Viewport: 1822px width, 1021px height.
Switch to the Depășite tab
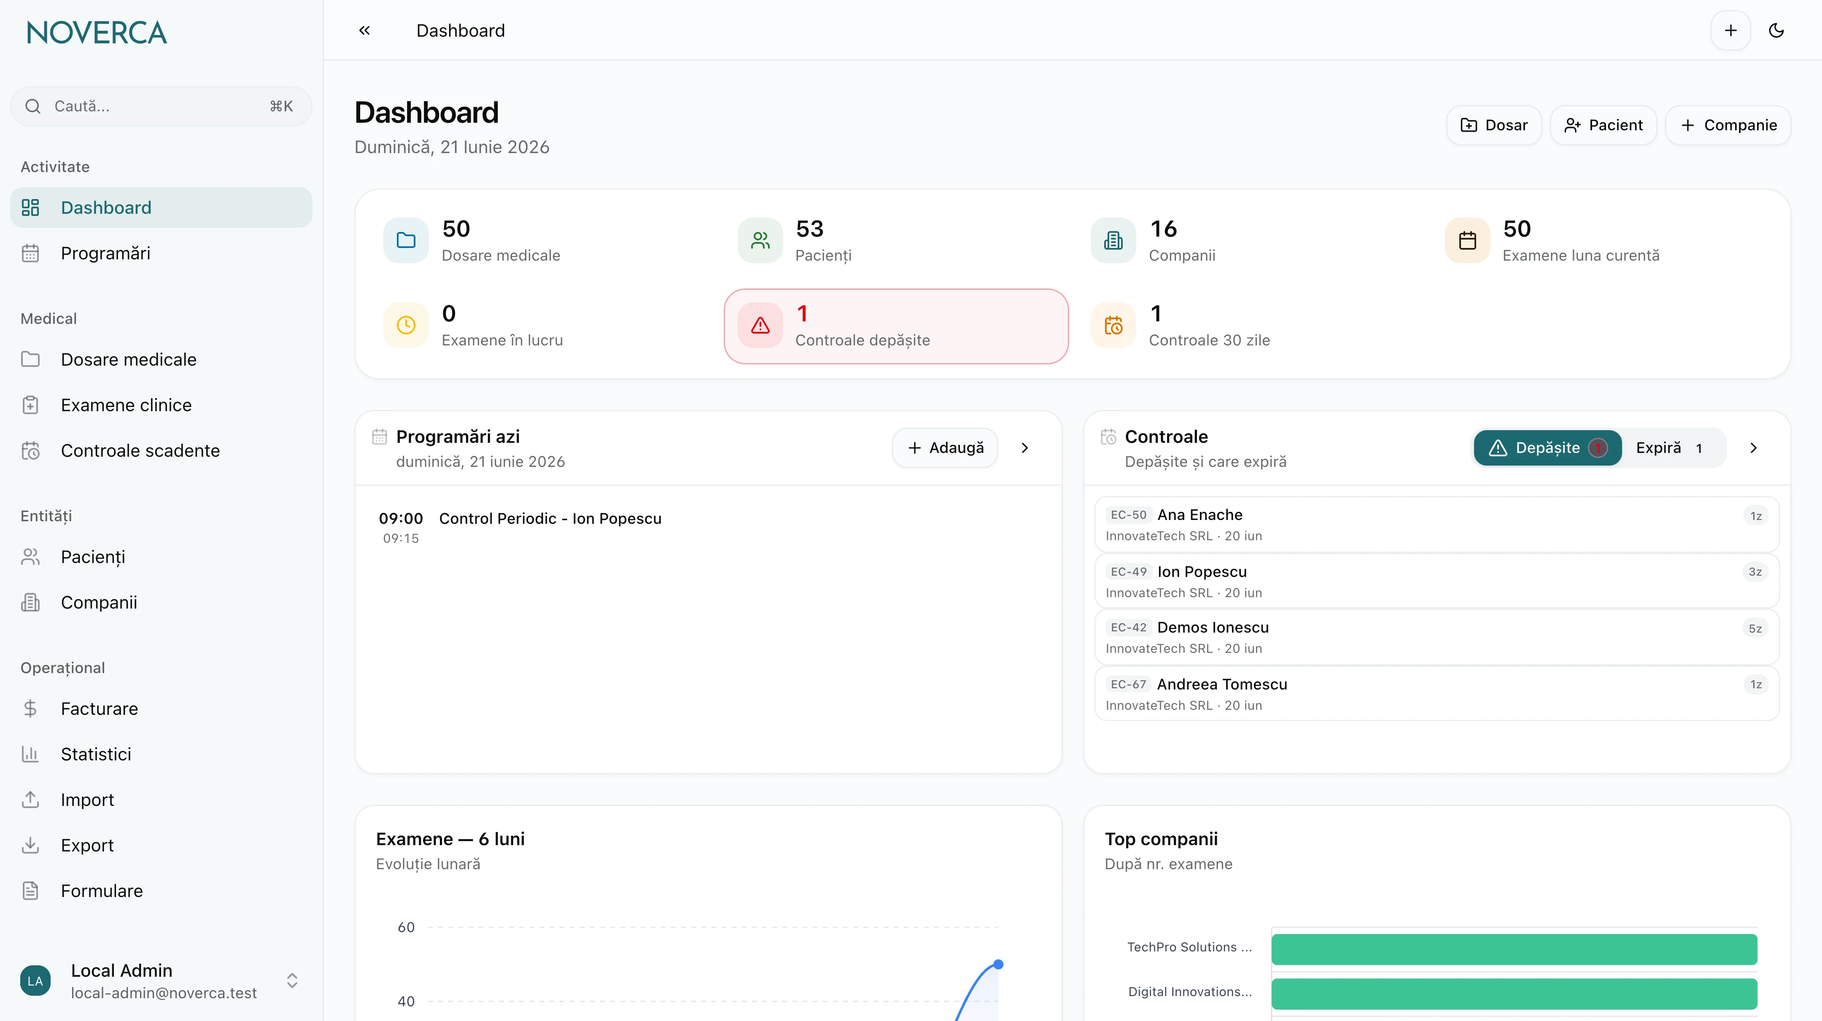1547,447
